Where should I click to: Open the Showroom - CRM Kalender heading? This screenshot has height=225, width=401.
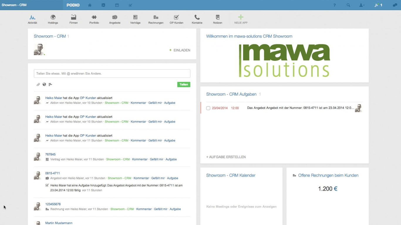tap(231, 175)
